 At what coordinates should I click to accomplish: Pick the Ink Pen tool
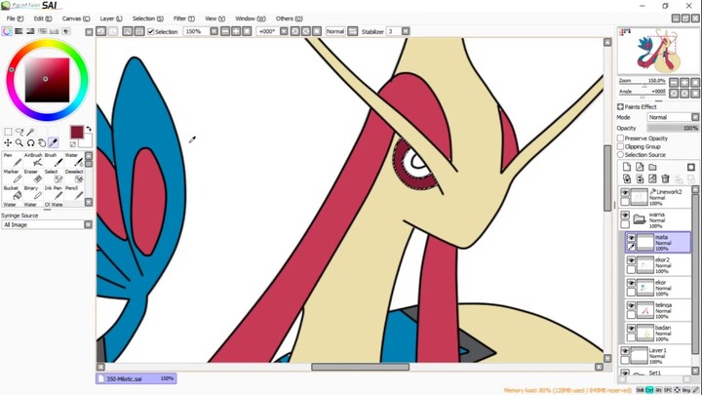[54, 192]
